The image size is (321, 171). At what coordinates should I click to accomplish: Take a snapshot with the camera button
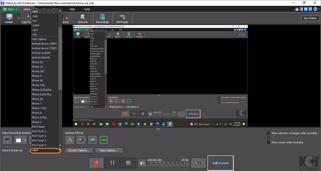[x=198, y=163]
